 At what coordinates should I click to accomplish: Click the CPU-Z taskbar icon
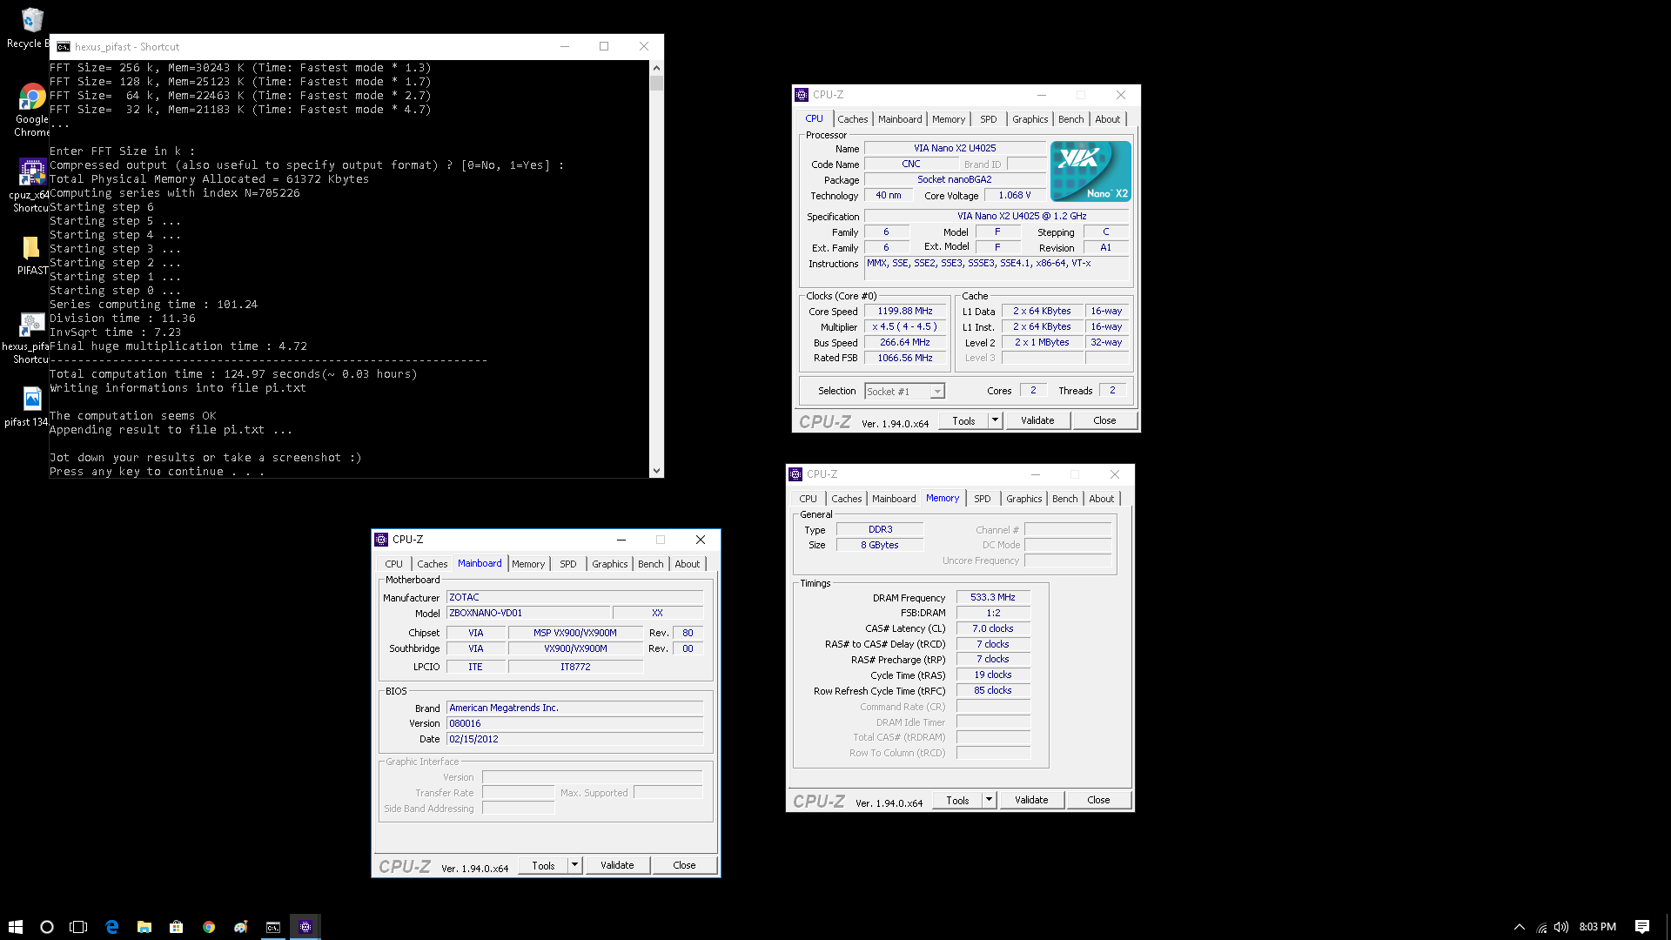[x=305, y=927]
